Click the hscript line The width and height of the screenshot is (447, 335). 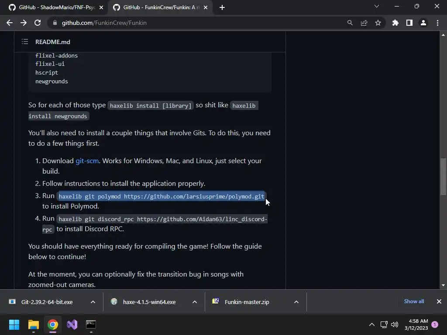[x=47, y=73]
